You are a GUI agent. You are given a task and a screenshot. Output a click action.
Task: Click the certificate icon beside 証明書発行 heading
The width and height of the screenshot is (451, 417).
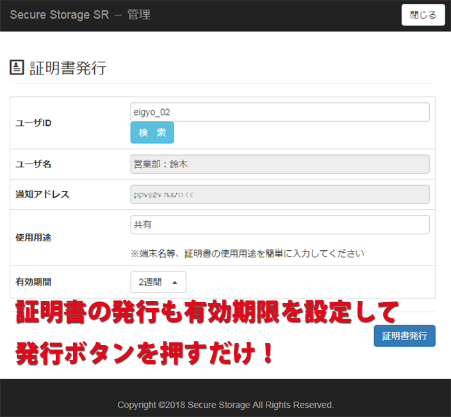tap(17, 68)
